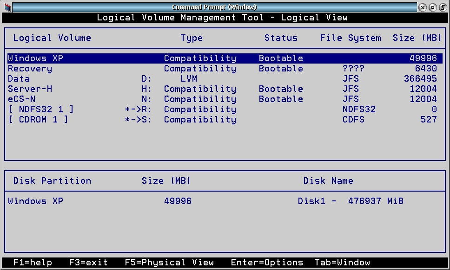The height and width of the screenshot is (270, 450).
Task: Click Bootable status of Recovery row
Action: 281,69
